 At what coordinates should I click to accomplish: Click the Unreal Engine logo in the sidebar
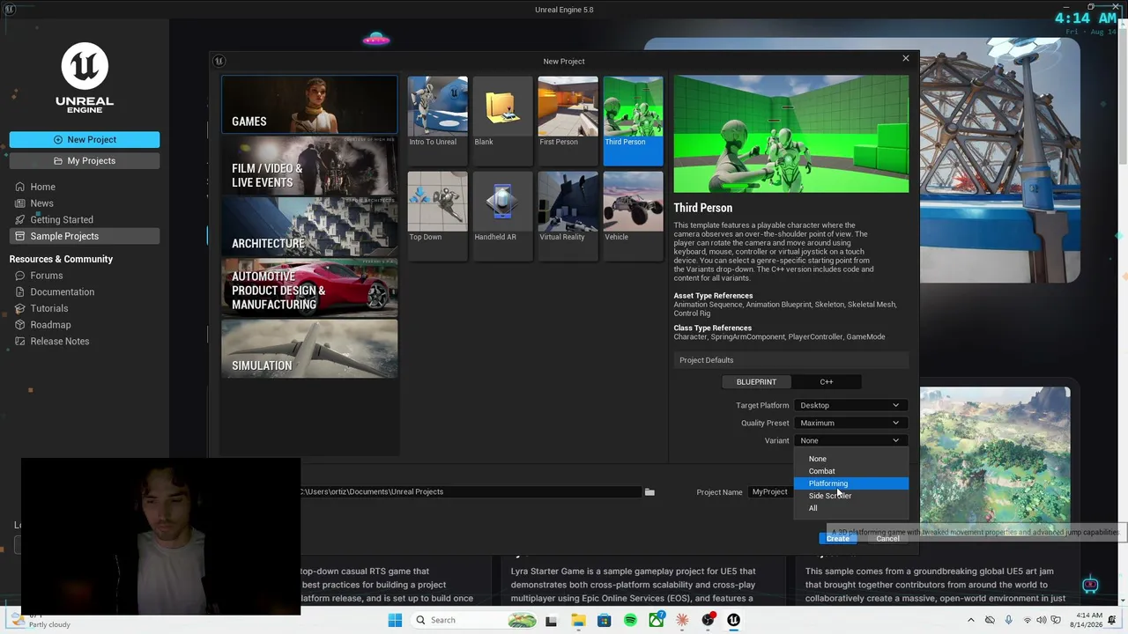[x=85, y=78]
